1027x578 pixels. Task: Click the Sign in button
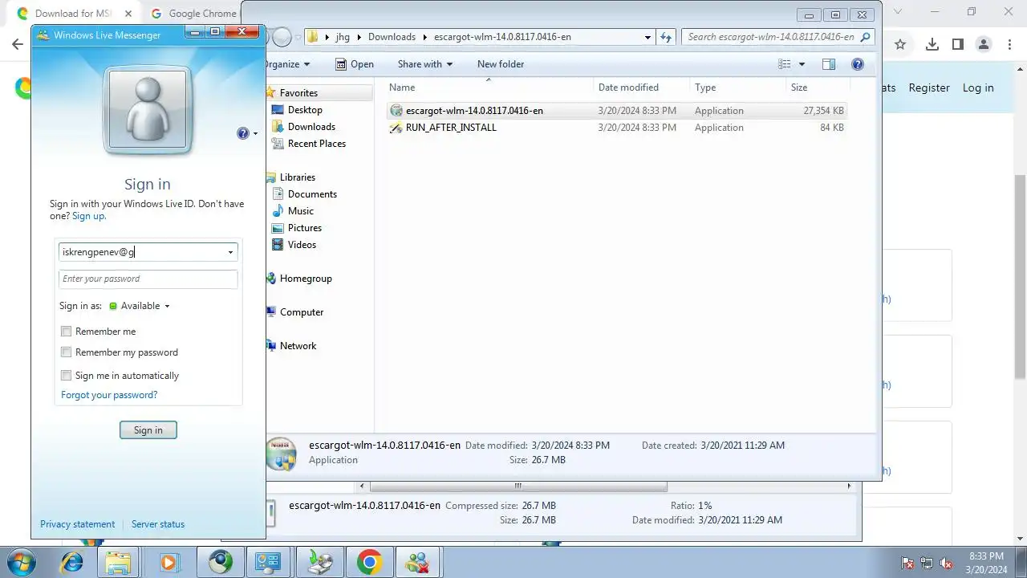(x=148, y=430)
